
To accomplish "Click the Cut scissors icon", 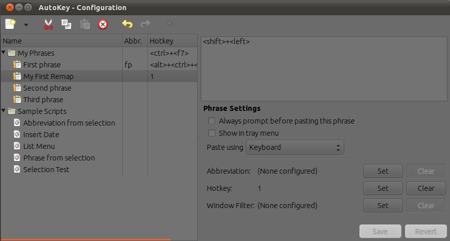I will point(48,24).
